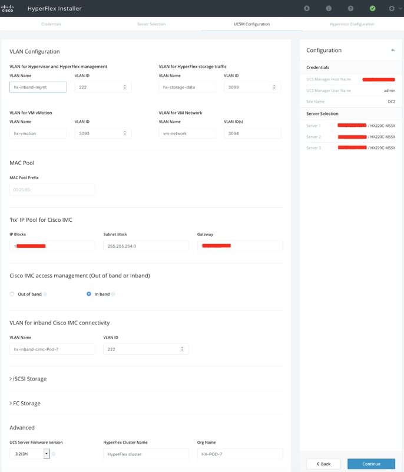404x472 pixels.
Task: Open the settings gear menu
Action: tap(392, 8)
